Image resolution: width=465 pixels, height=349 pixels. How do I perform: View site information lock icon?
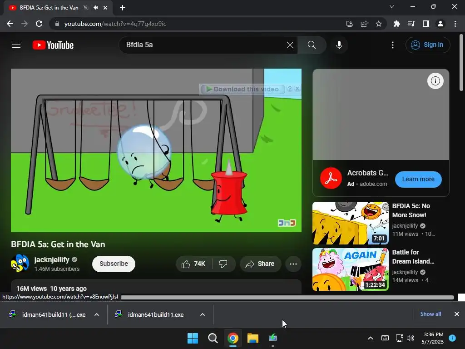[57, 24]
